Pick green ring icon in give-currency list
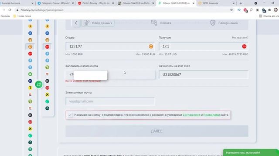This screenshot has width=279, height=156. coord(30,74)
